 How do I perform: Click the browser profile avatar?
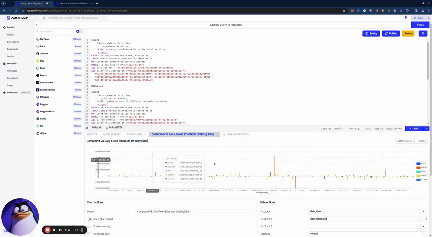point(422,11)
